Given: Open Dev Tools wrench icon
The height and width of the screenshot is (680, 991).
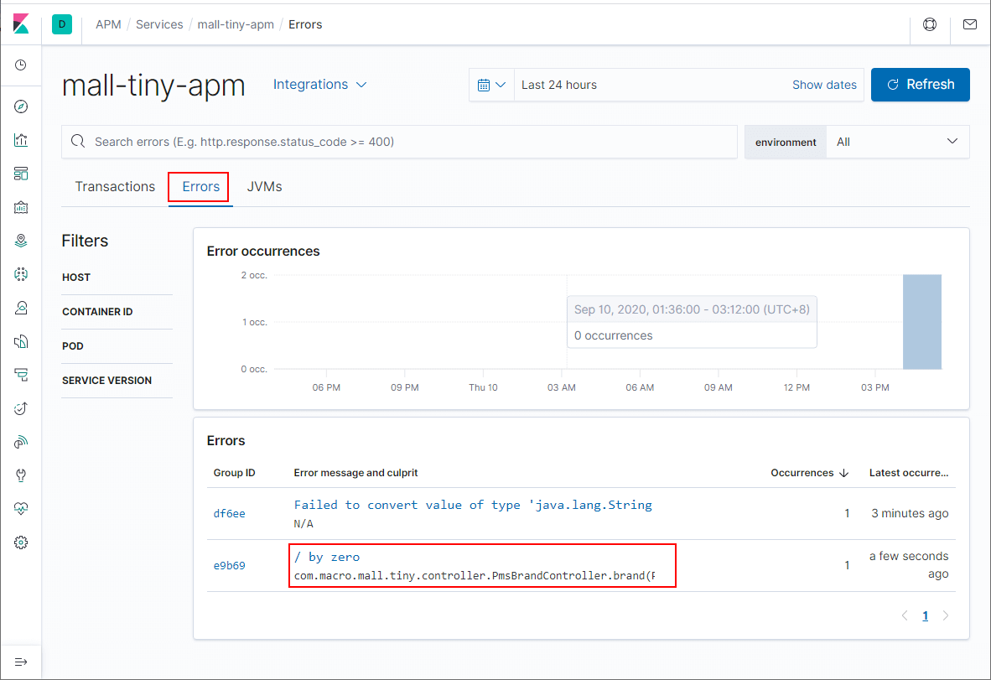Looking at the screenshot, I should [x=21, y=475].
